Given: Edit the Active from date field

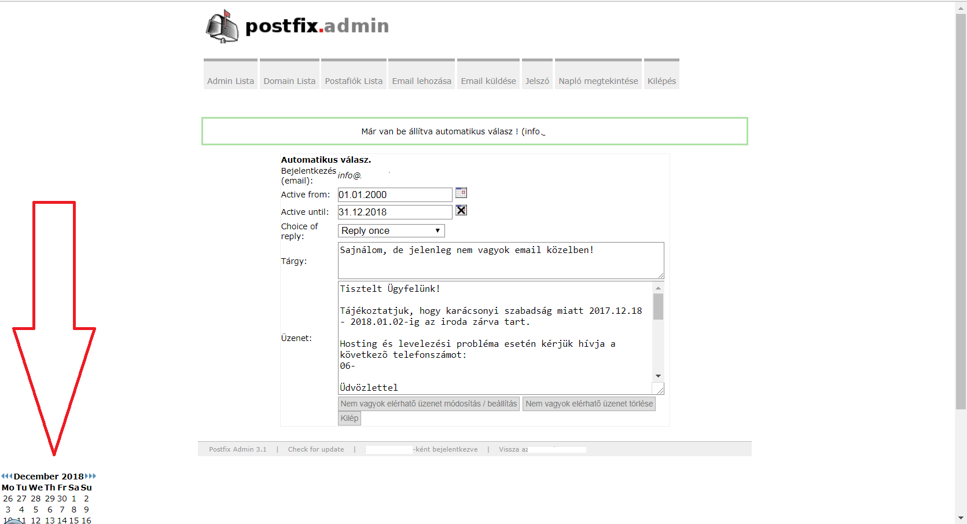Looking at the screenshot, I should point(394,195).
